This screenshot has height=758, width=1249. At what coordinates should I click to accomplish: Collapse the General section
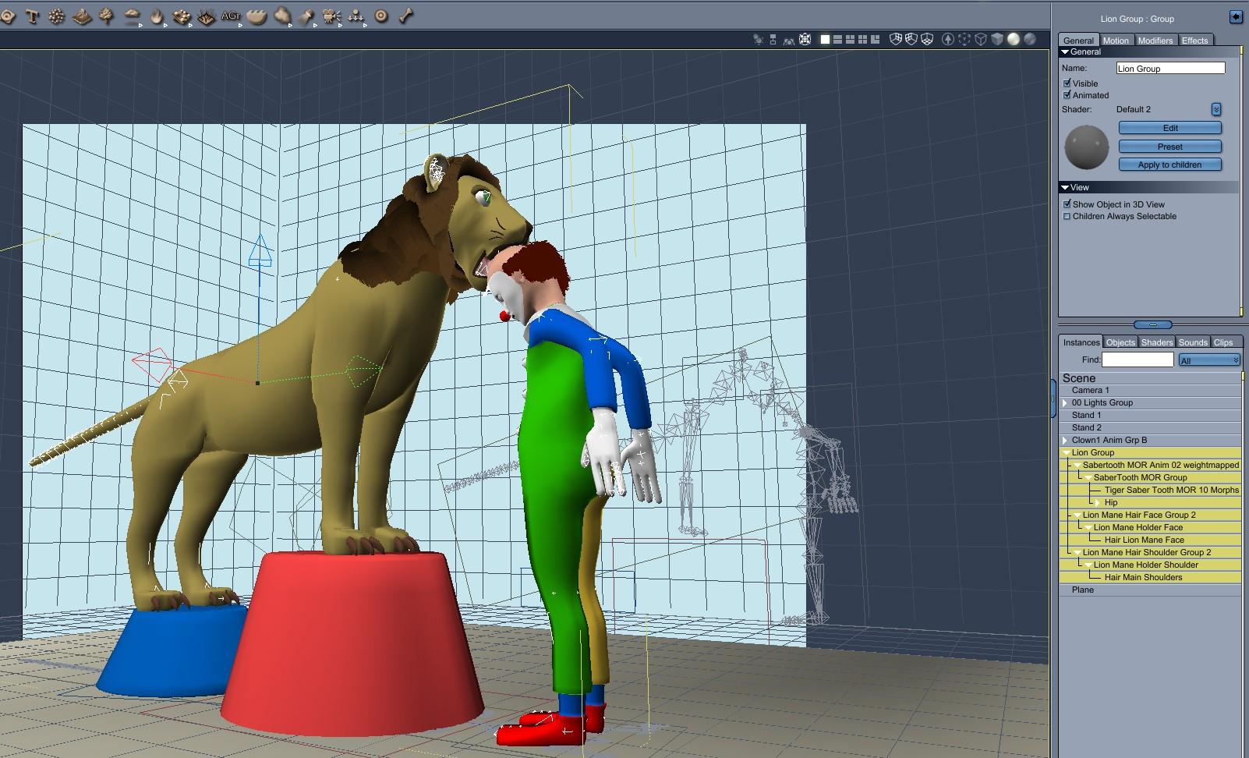coord(1065,52)
